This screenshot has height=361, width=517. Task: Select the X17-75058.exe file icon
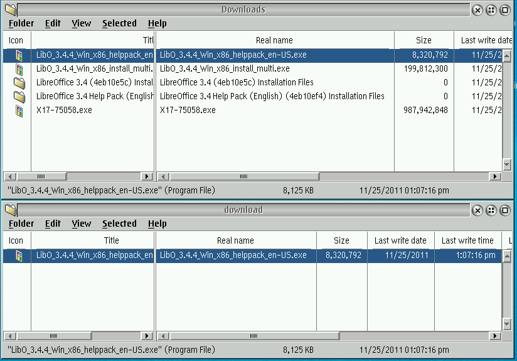coord(19,110)
